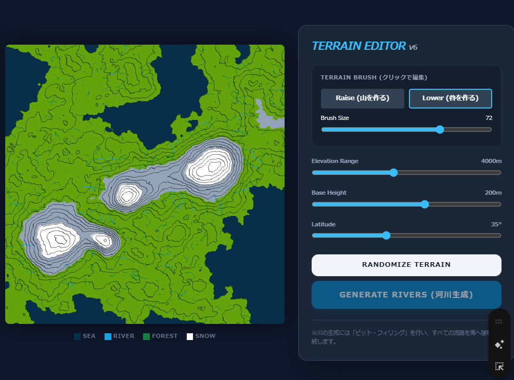Click the Terrain Editor title heading
The width and height of the screenshot is (514, 380).
[x=358, y=46]
